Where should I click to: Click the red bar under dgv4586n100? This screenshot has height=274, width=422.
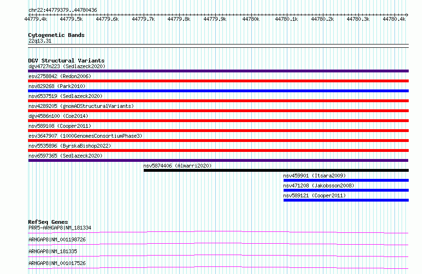click(218, 121)
